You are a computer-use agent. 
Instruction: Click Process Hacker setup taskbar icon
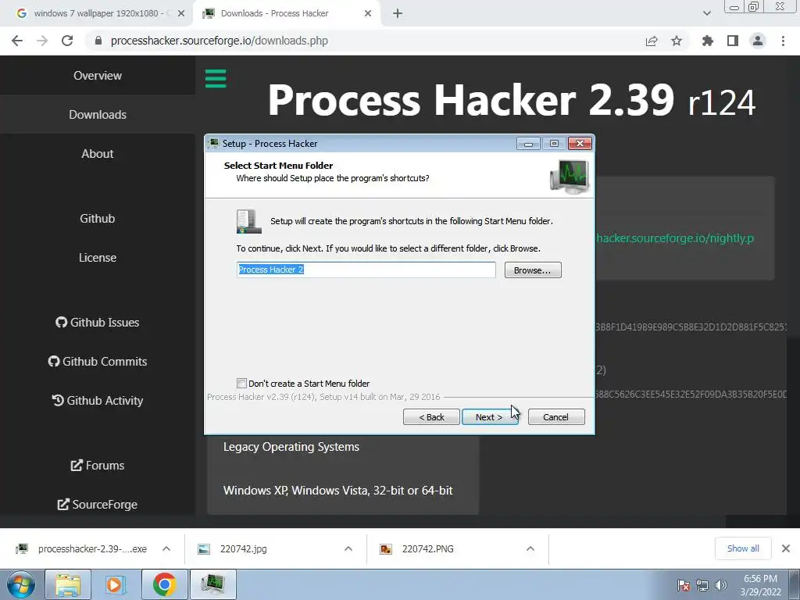[x=213, y=584]
